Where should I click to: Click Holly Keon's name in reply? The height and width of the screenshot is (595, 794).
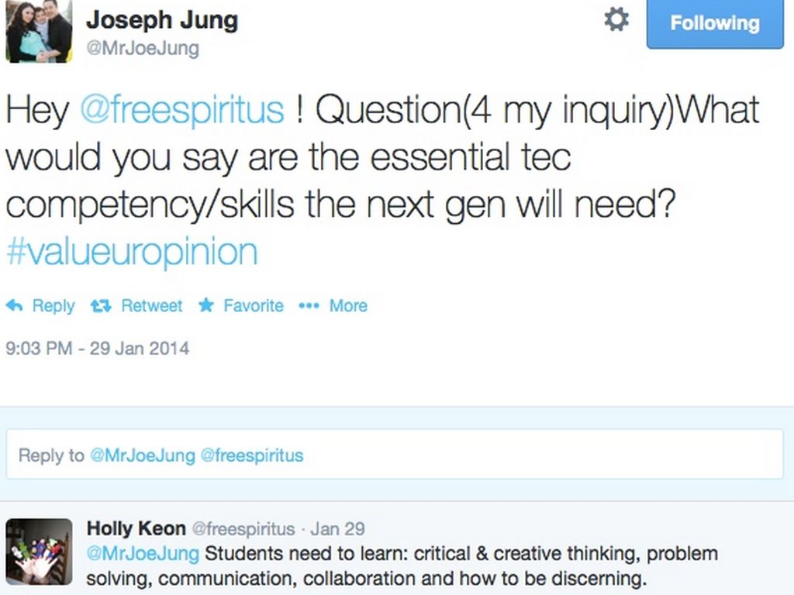(136, 529)
